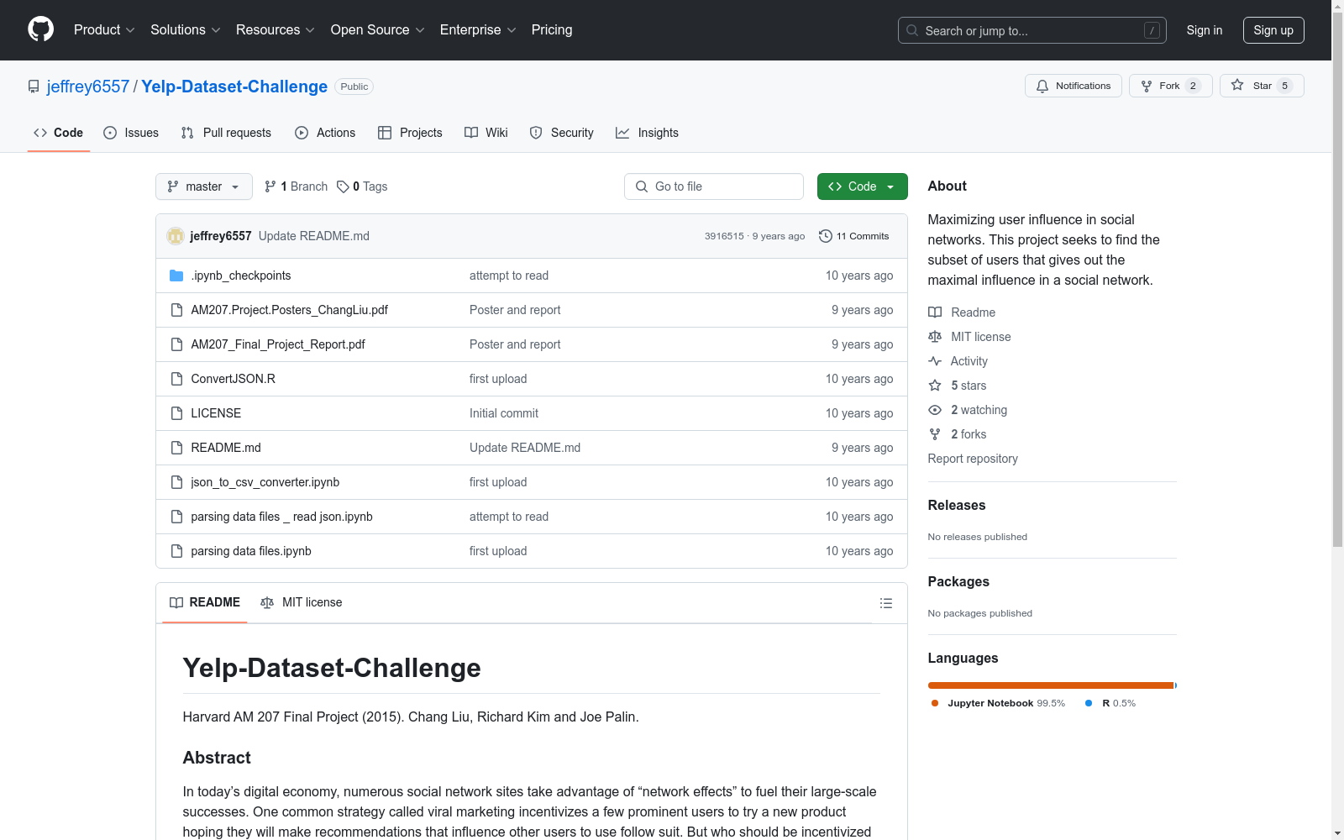Open the parsing data files _ read json.ipynb file

pyautogui.click(x=281, y=517)
